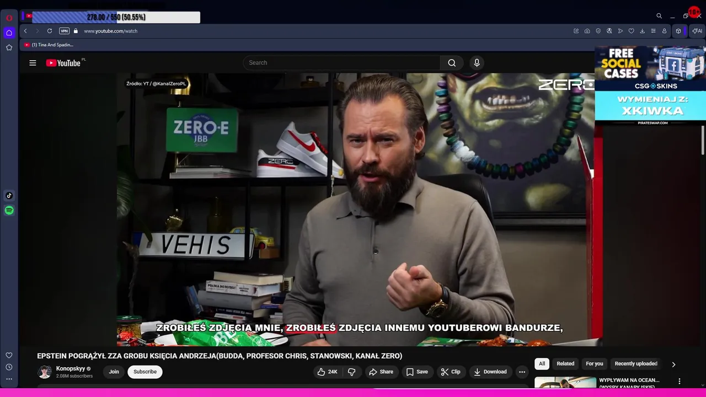The image size is (706, 397).
Task: Open the Tina And Spadin bookmark
Action: coord(49,45)
